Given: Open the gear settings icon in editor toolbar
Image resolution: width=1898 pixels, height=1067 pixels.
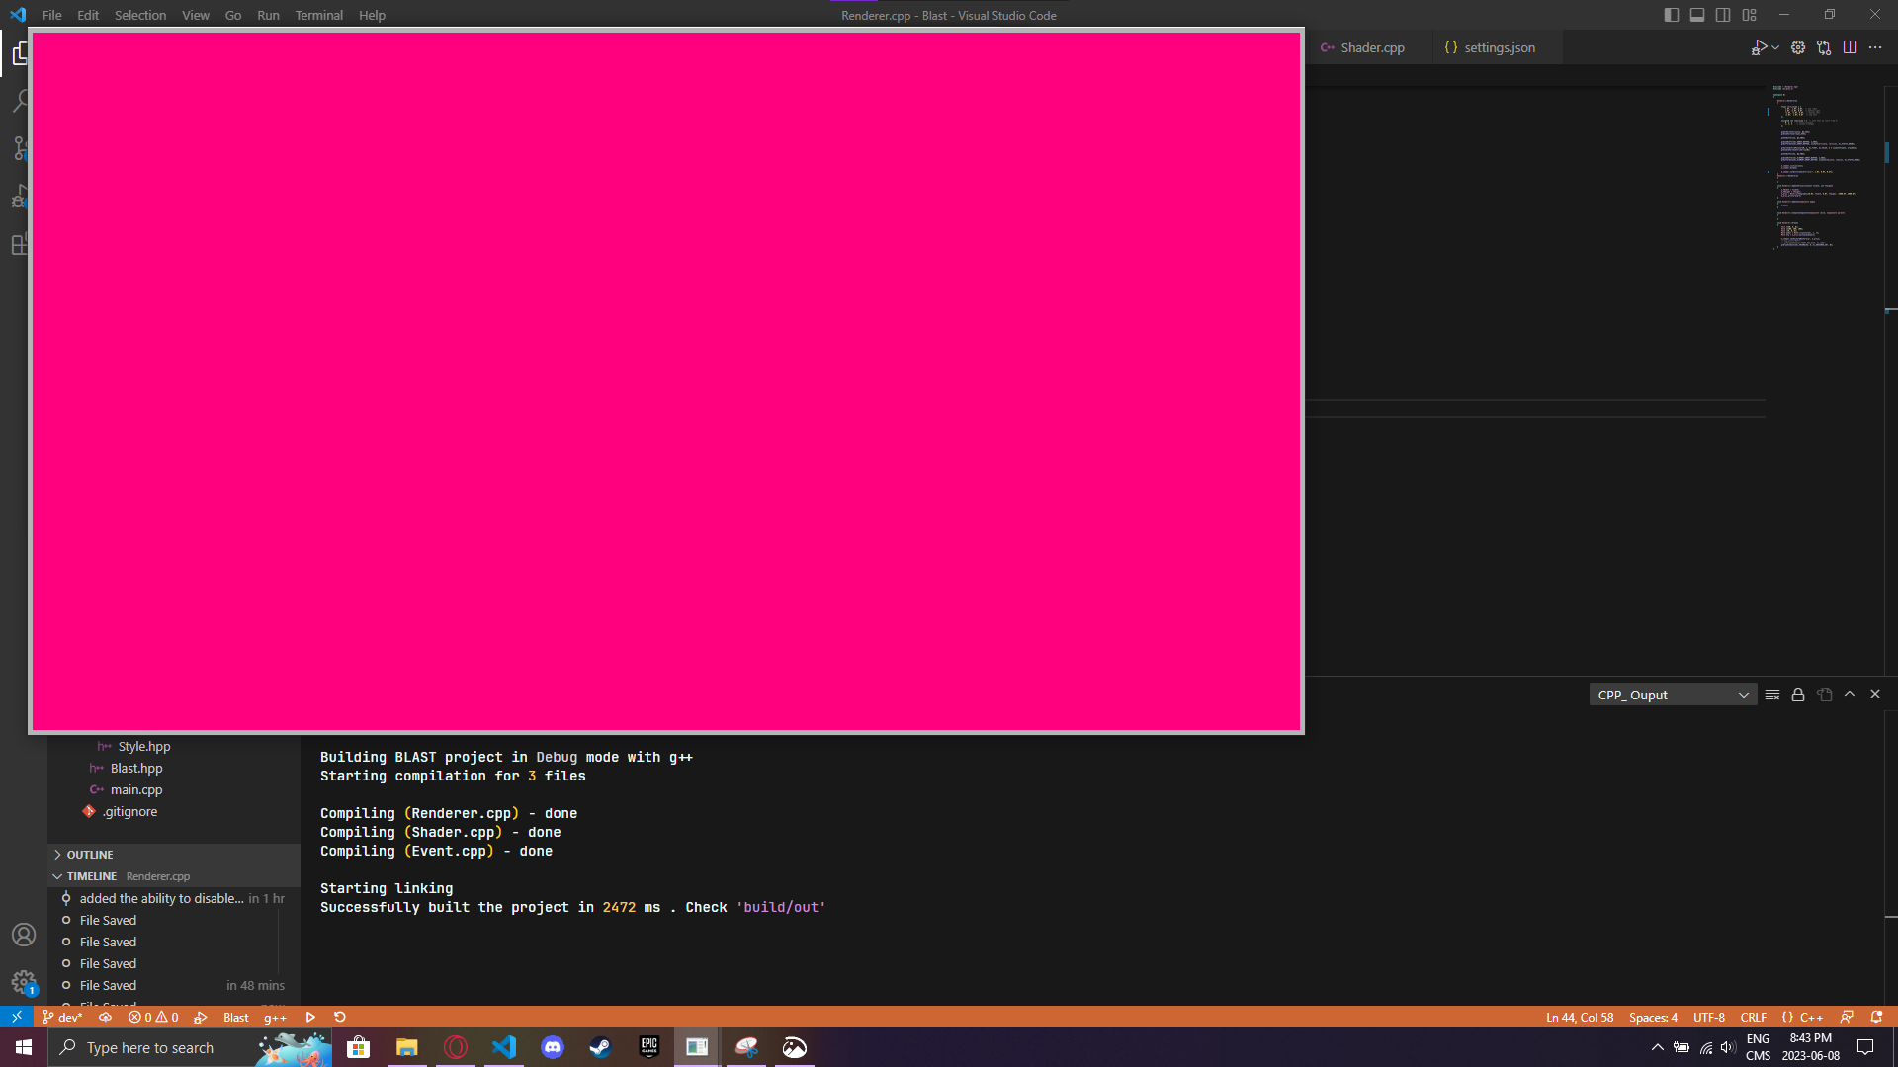Looking at the screenshot, I should (1798, 47).
